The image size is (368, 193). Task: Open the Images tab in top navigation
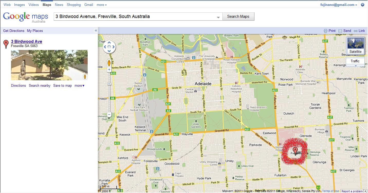click(20, 5)
